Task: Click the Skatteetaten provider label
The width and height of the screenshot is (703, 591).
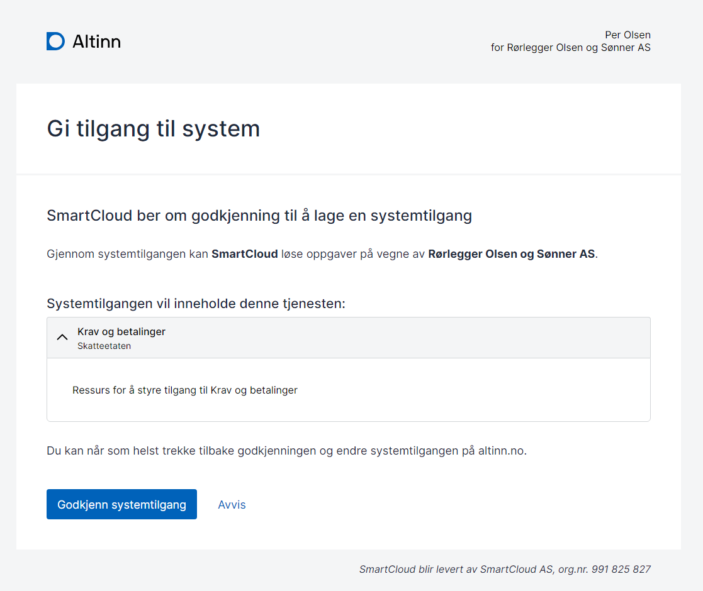Action: click(x=104, y=346)
